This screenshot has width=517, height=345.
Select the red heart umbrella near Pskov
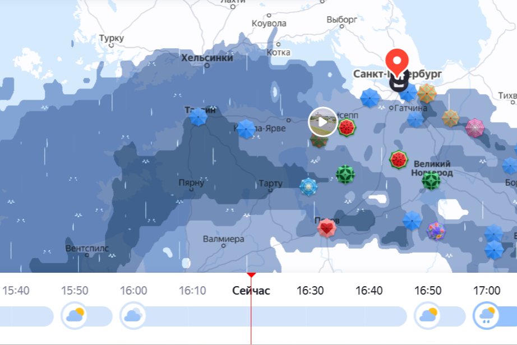(x=326, y=228)
